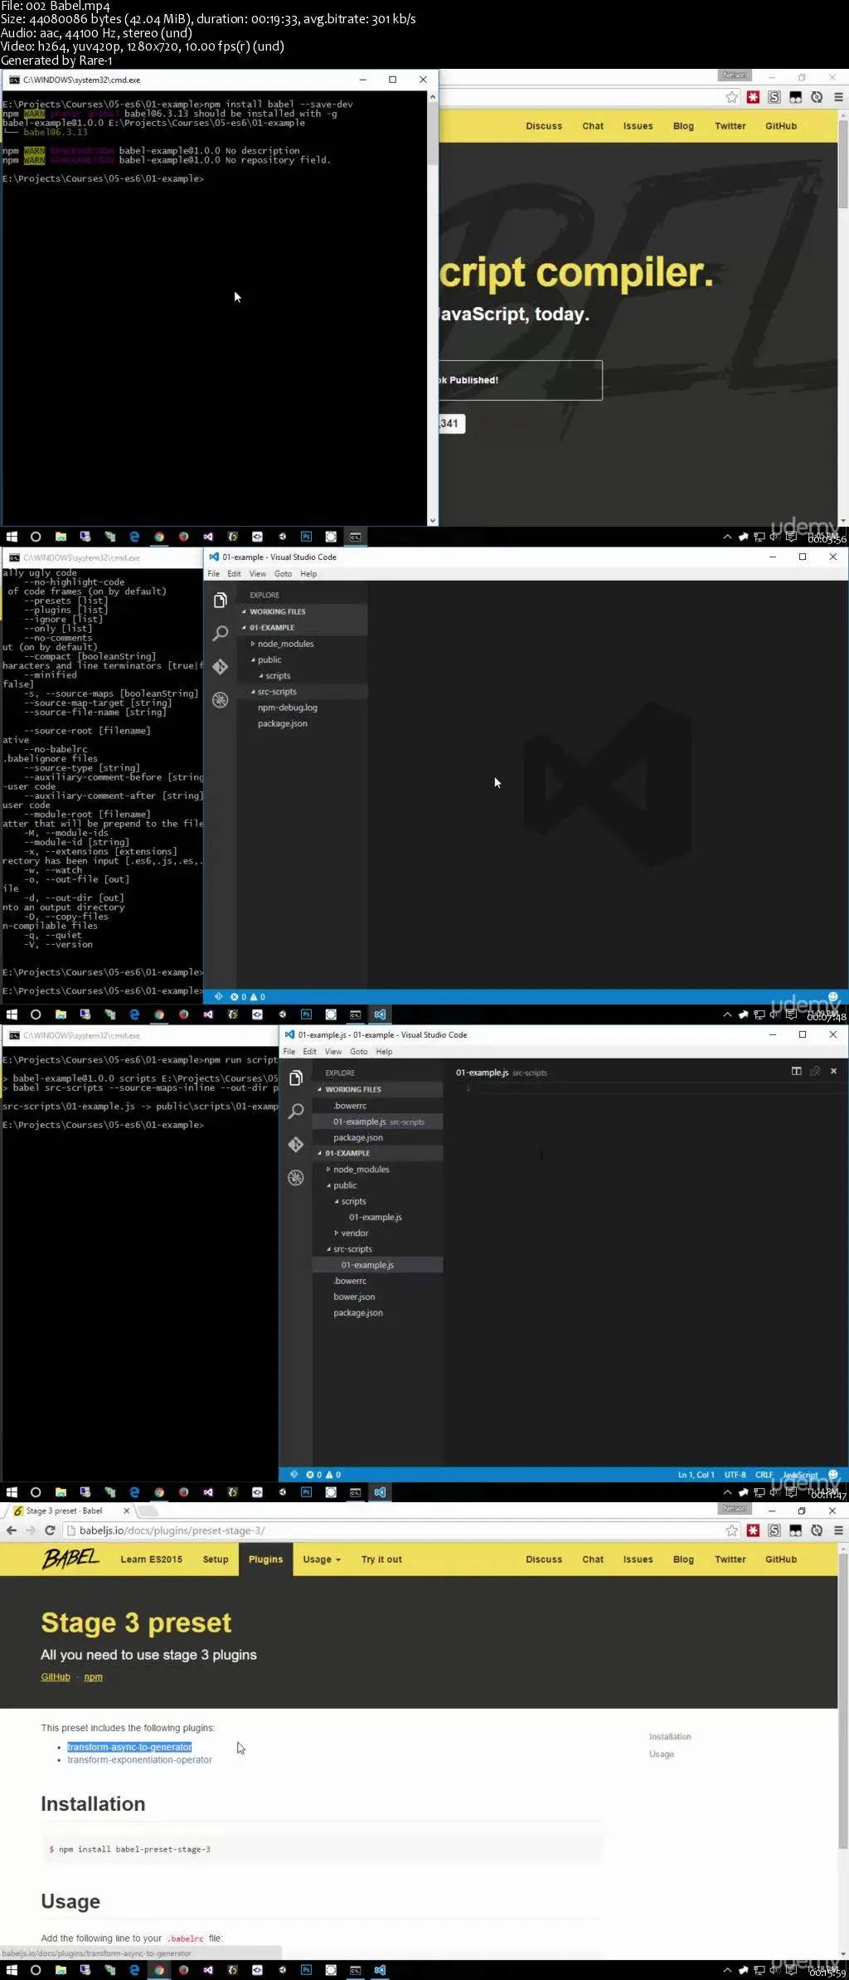Open transform-exponentiation-operator plugin link
Screen dimensions: 849x1980
139,1759
